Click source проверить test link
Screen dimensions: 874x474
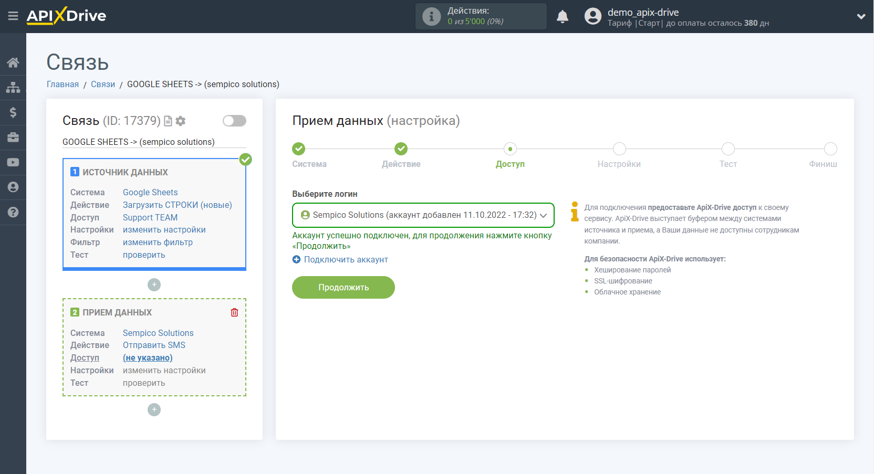(x=144, y=255)
